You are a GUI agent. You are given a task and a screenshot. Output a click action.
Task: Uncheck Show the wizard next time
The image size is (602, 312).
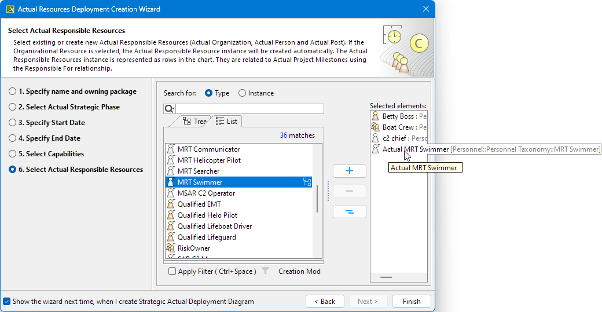(6, 302)
